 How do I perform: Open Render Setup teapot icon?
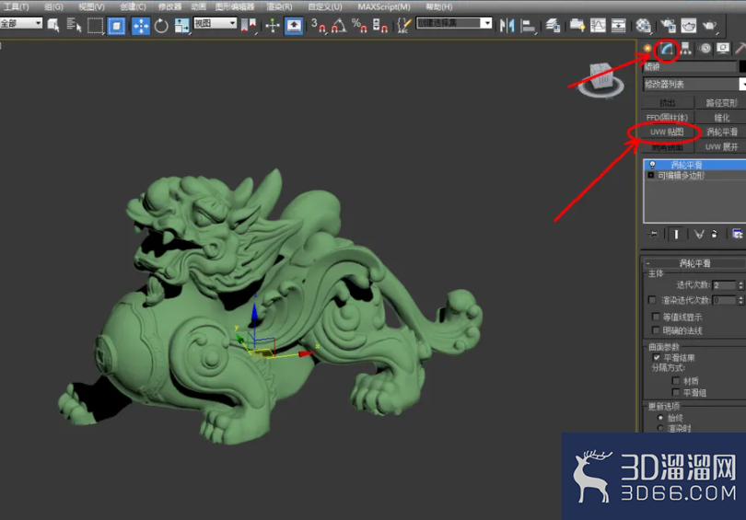(668, 25)
